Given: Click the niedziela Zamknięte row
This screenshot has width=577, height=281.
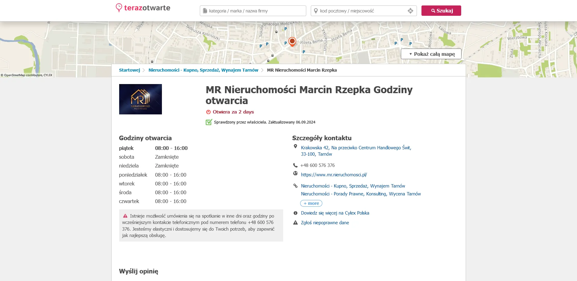Looking at the screenshot, I should (149, 166).
